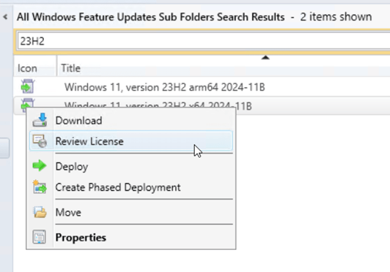Click the Download arrow icon in context menu

pyautogui.click(x=40, y=120)
